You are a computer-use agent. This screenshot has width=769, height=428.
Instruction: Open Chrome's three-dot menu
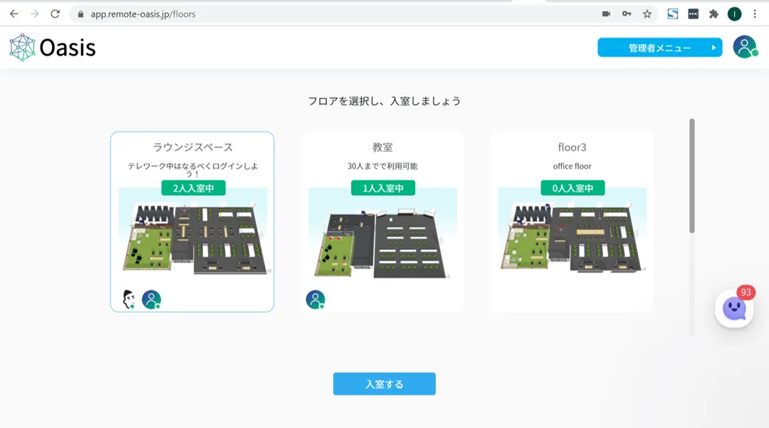pyautogui.click(x=755, y=14)
